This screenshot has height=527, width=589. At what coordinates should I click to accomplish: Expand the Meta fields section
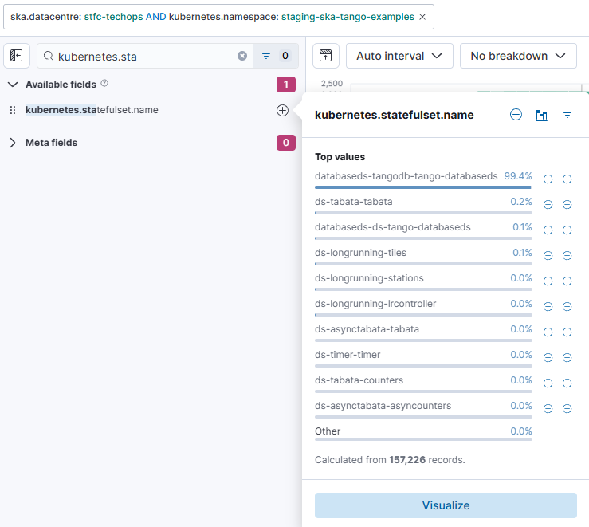(x=13, y=143)
